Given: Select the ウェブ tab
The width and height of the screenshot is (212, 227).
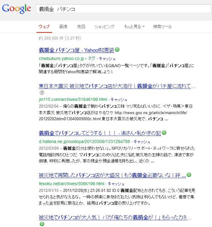Looking at the screenshot, I should tap(44, 26).
